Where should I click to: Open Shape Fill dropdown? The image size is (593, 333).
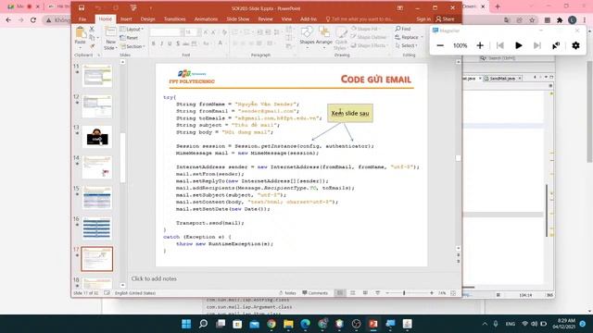[x=365, y=29]
